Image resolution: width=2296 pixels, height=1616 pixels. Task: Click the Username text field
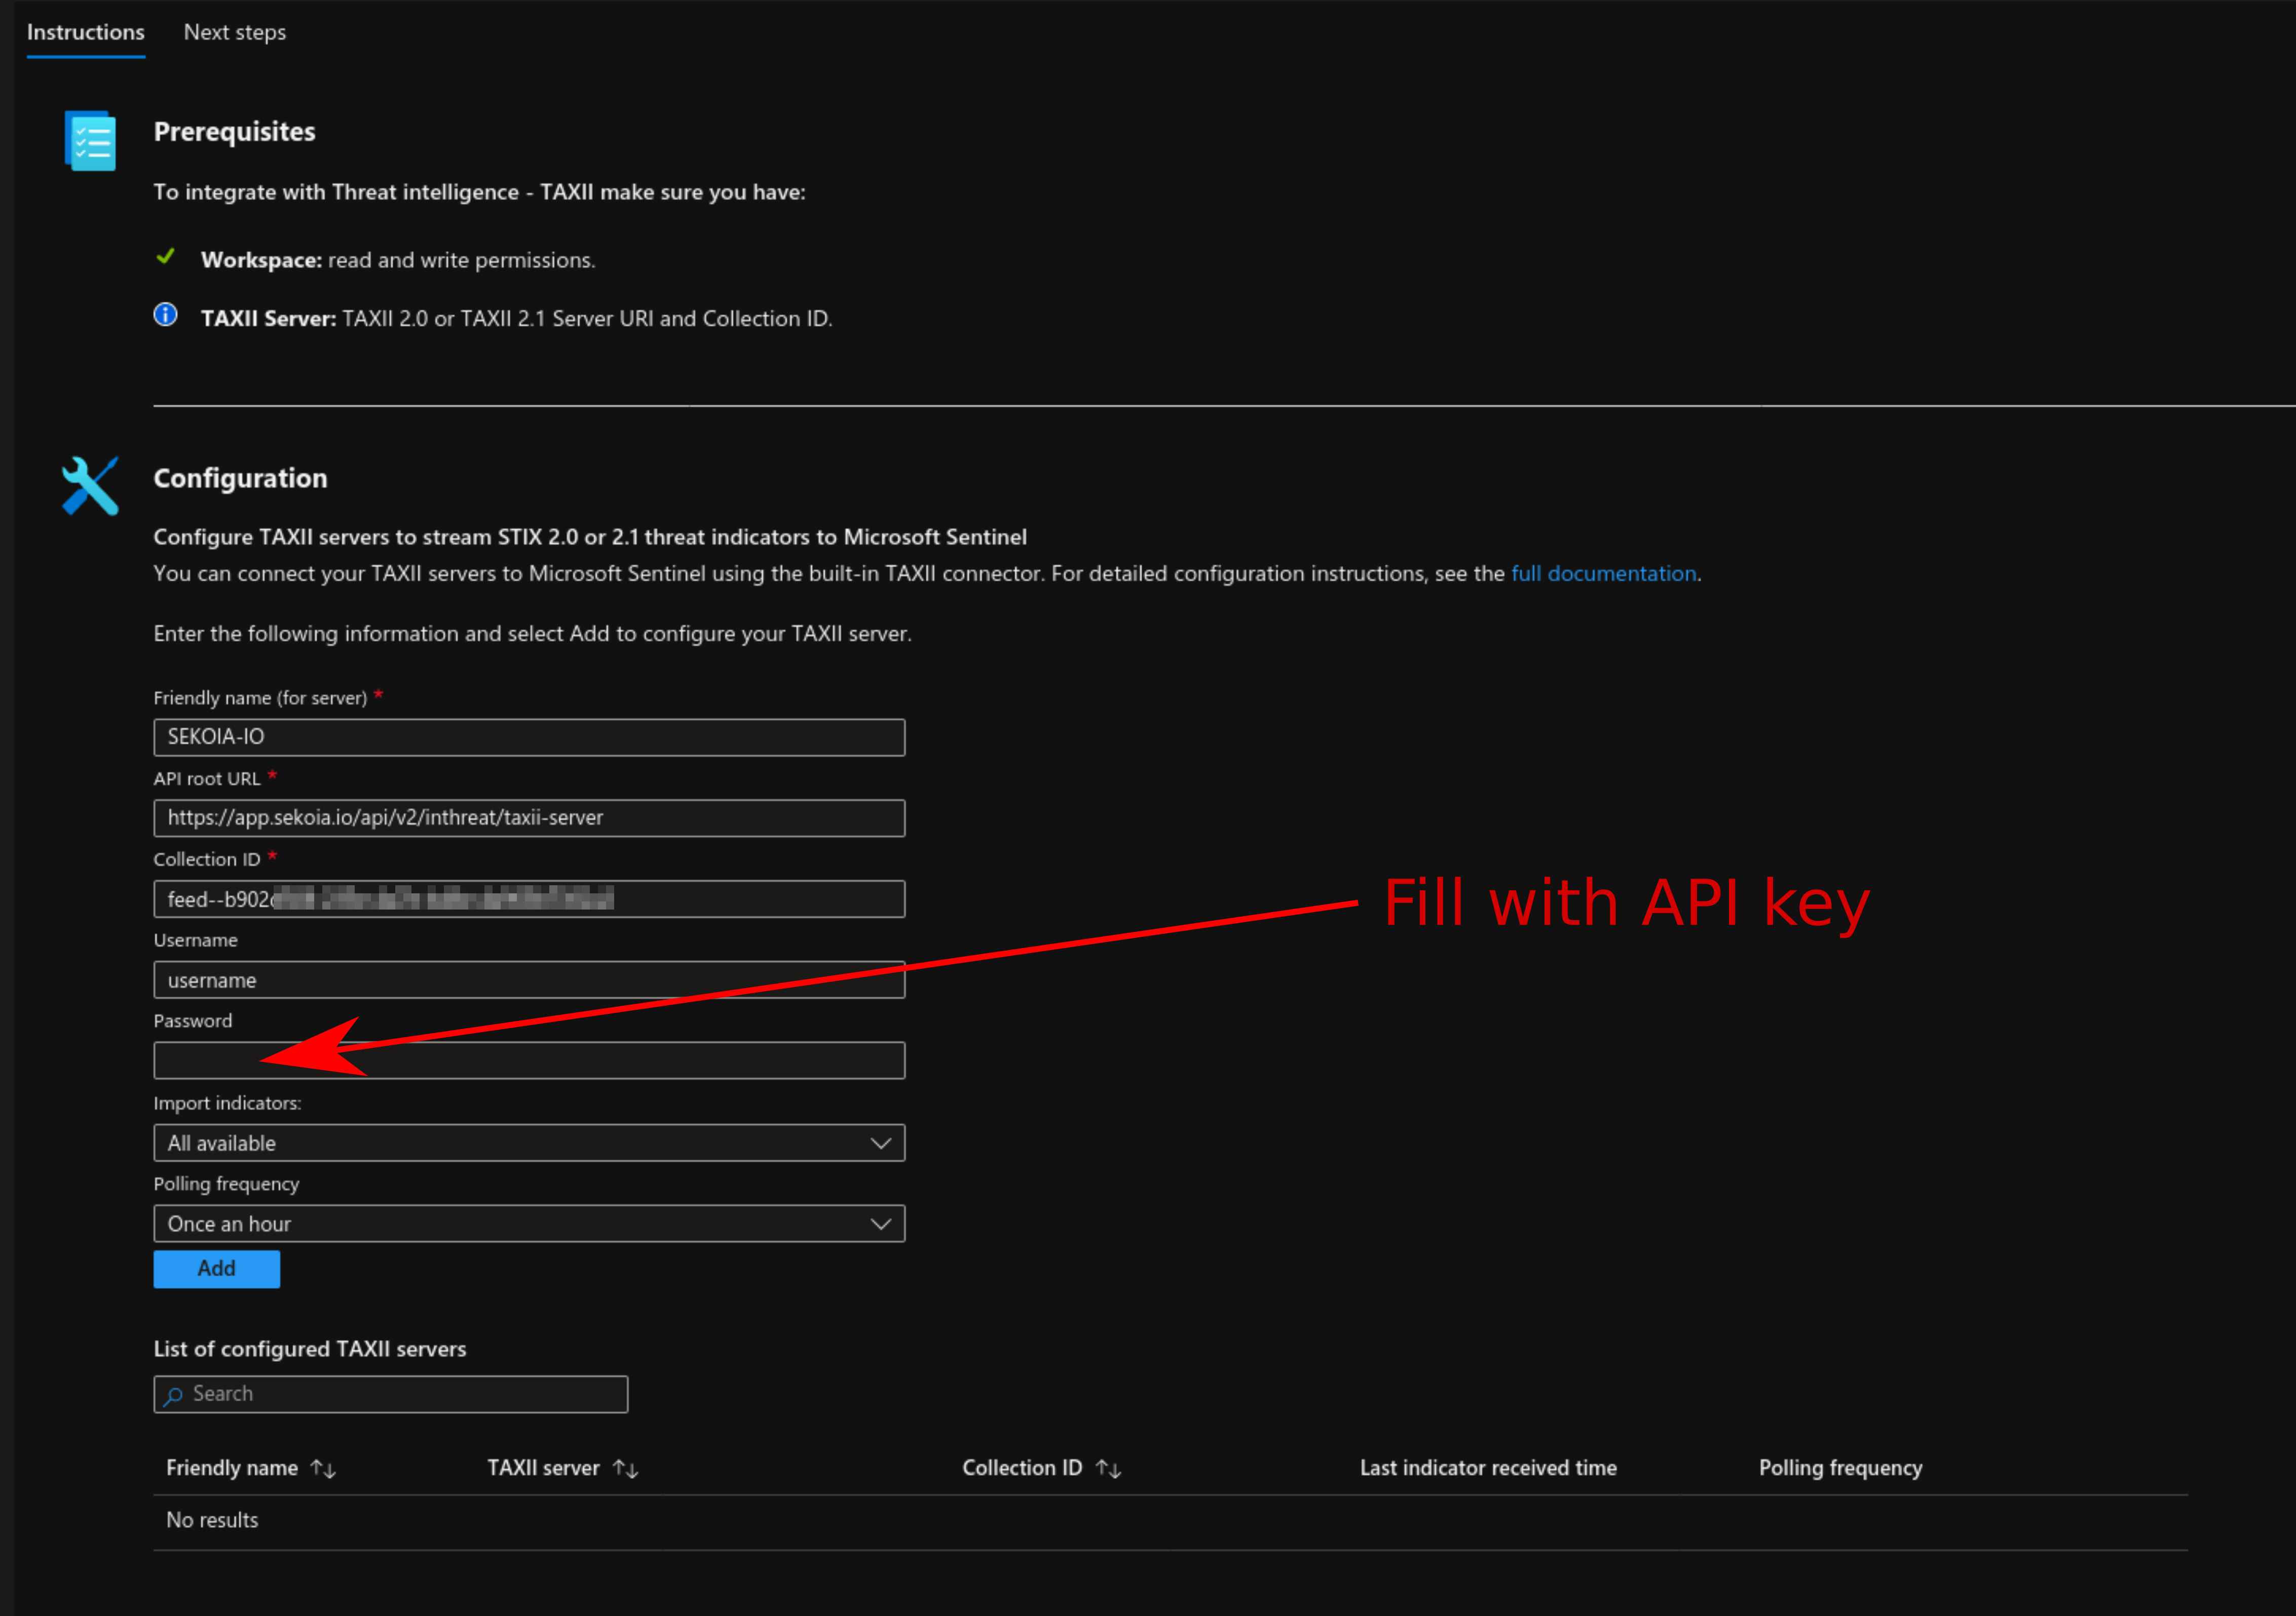[x=528, y=979]
